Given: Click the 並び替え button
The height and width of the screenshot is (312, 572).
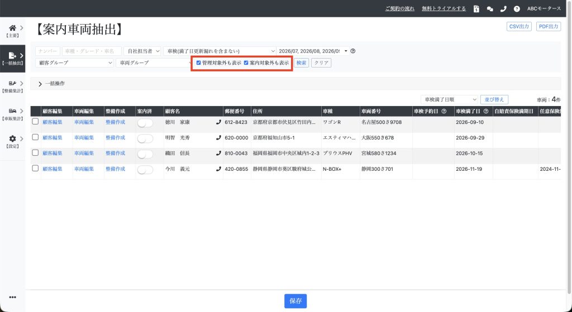Looking at the screenshot, I should point(494,99).
